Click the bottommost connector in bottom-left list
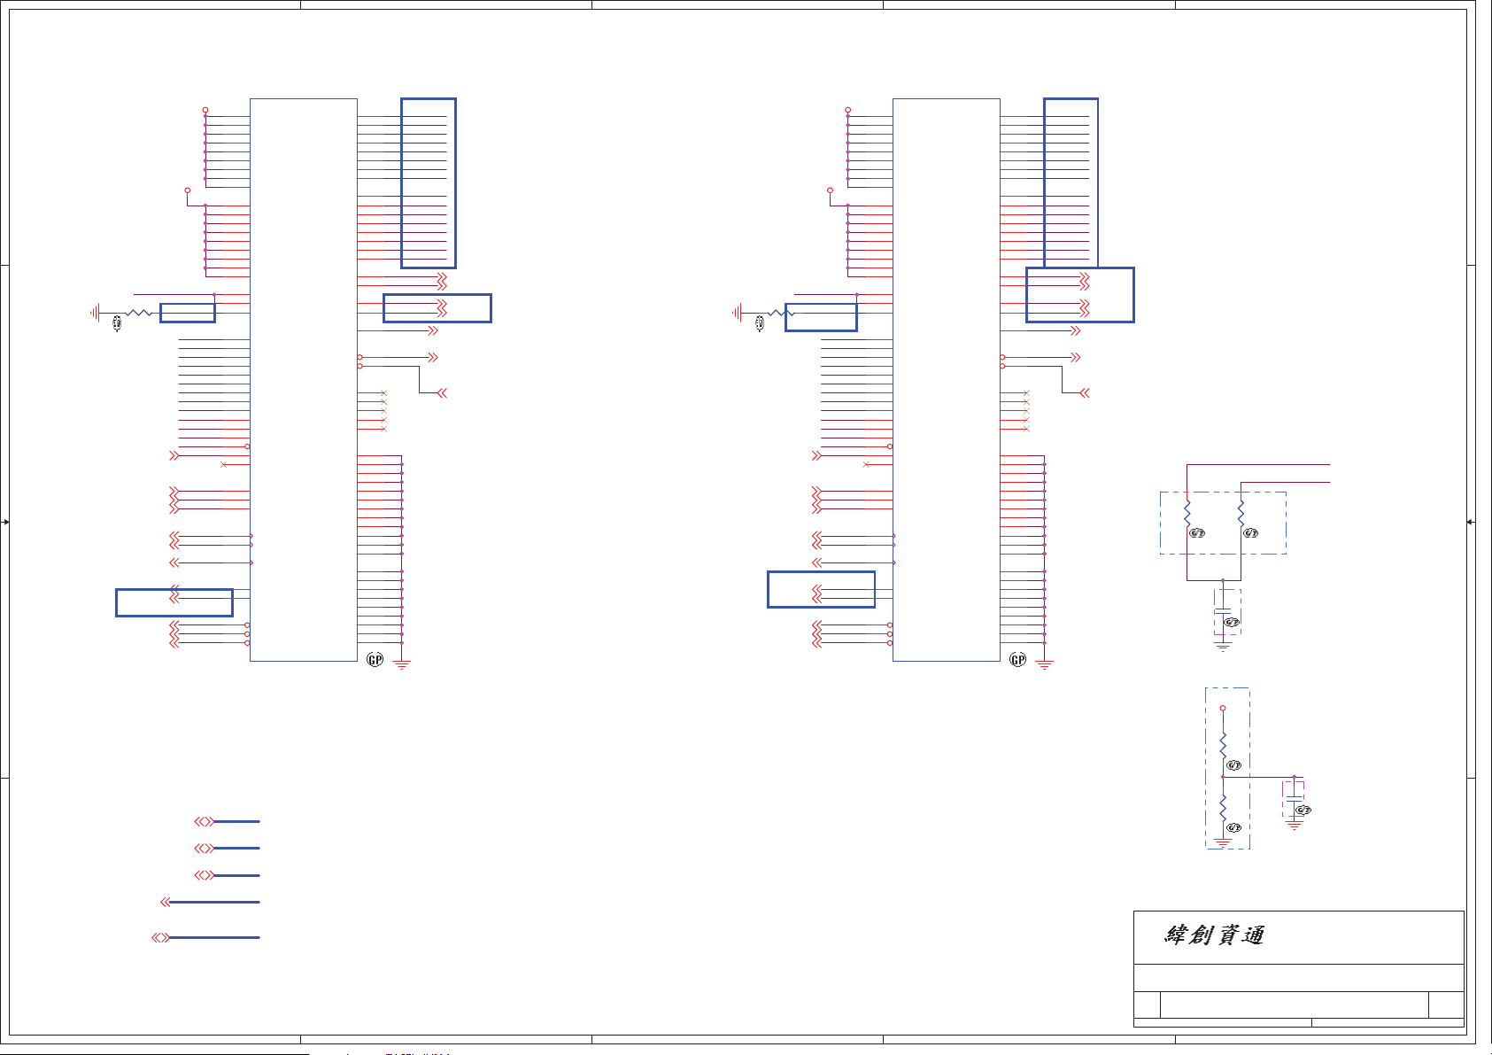The width and height of the screenshot is (1492, 1055). coord(160,937)
